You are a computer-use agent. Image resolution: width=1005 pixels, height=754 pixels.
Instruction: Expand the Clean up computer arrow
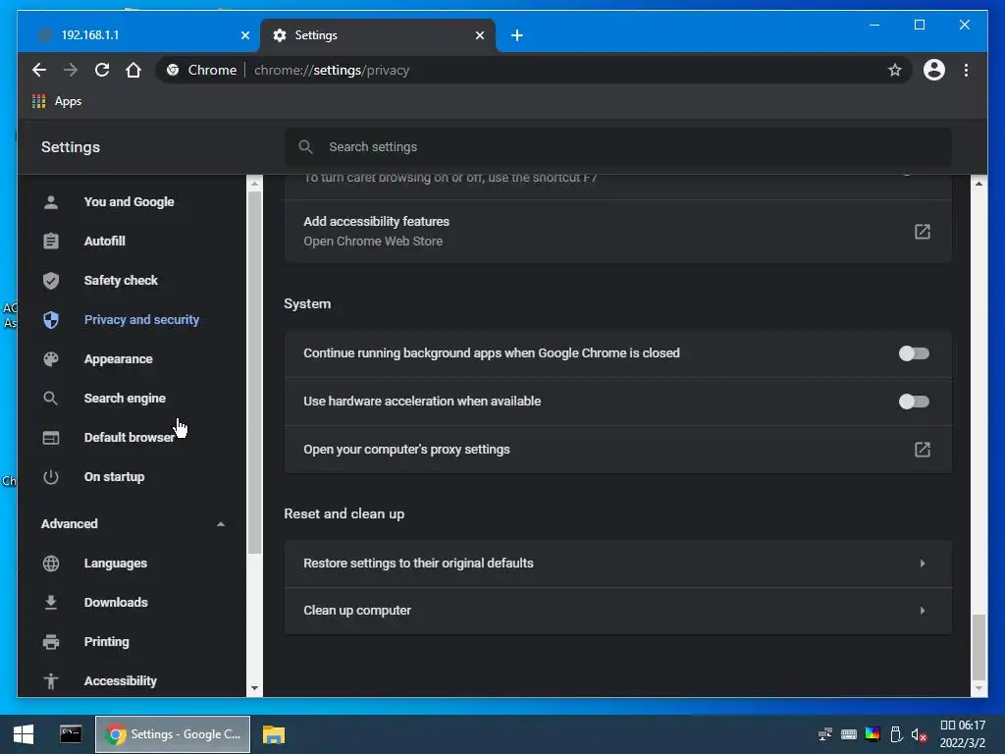click(923, 611)
